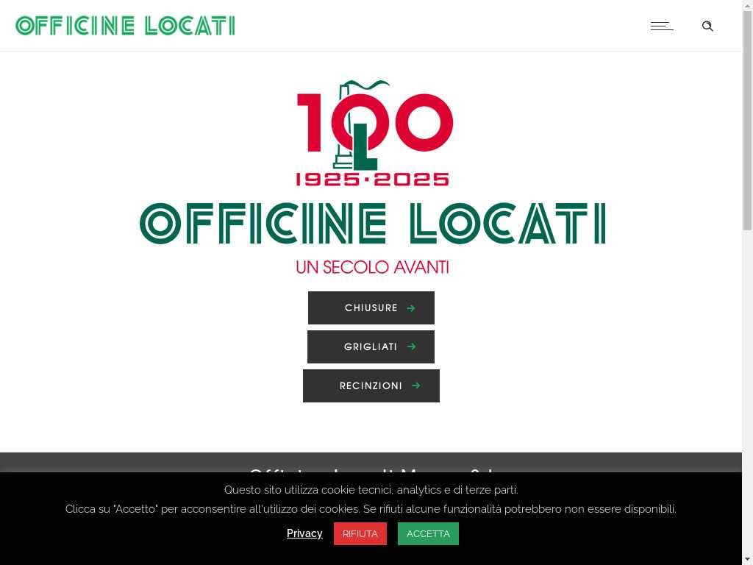Screen dimensions: 753x565
Task: Open the Recinzioni section button
Action: coord(371,385)
